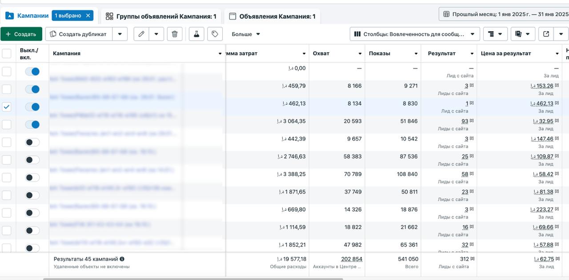
Task: Click the 'Создать дубликат' button
Action: (79, 34)
